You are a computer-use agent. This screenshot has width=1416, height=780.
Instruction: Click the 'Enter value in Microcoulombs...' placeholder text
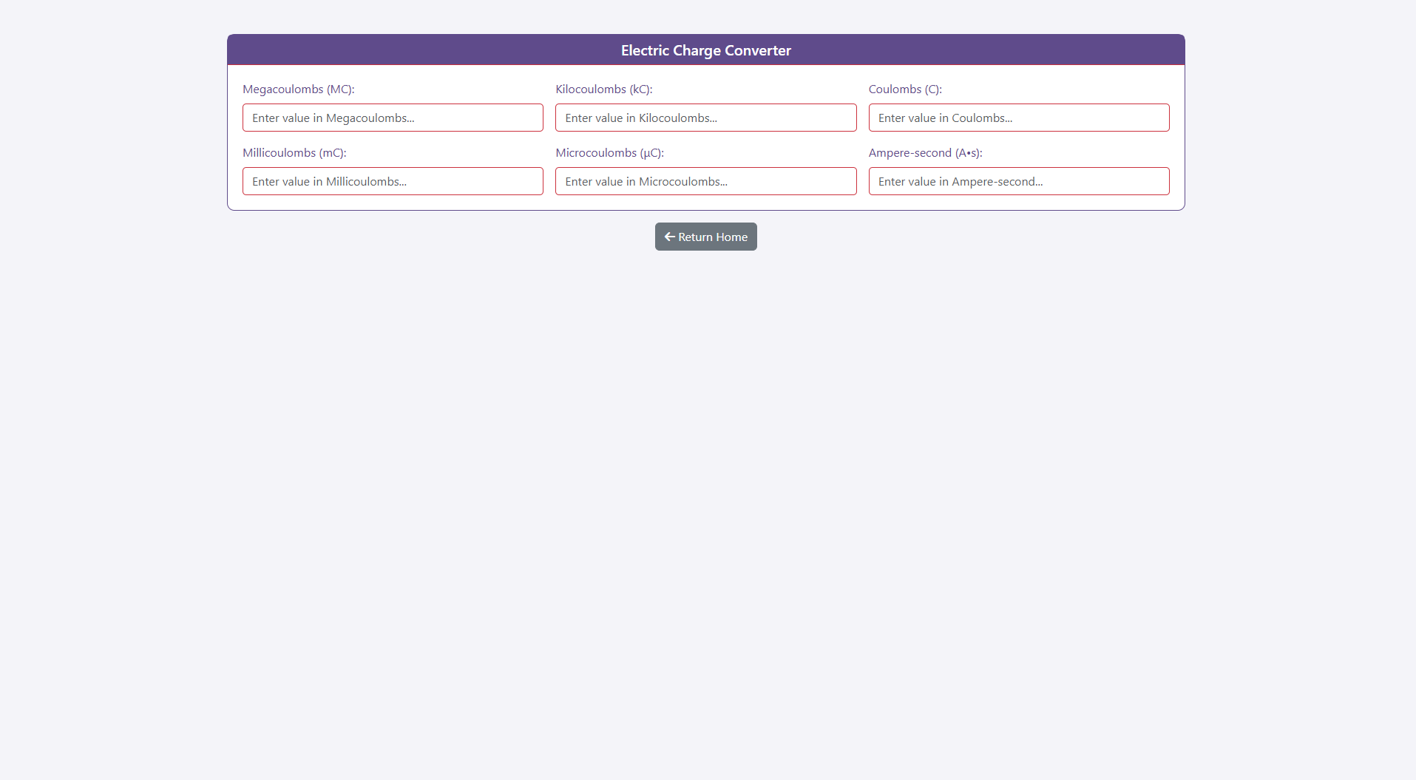[x=646, y=182]
